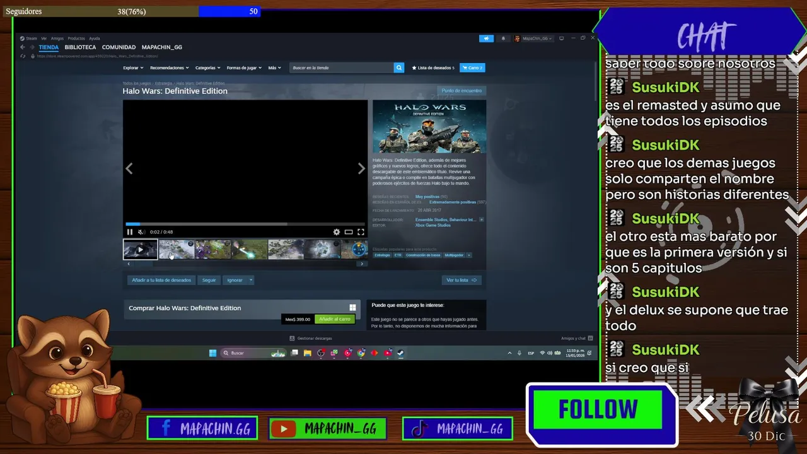Open File Explorer from the taskbar
This screenshot has width=807, height=454.
point(308,353)
